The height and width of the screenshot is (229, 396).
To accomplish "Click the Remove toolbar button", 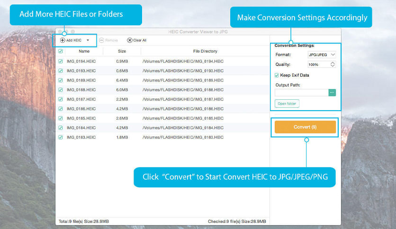I will tap(108, 40).
